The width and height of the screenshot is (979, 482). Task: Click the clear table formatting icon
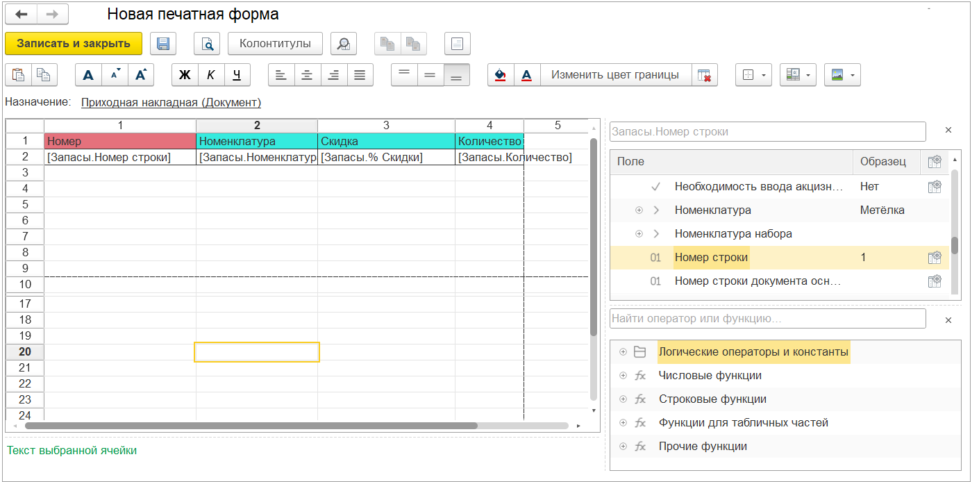pyautogui.click(x=704, y=75)
